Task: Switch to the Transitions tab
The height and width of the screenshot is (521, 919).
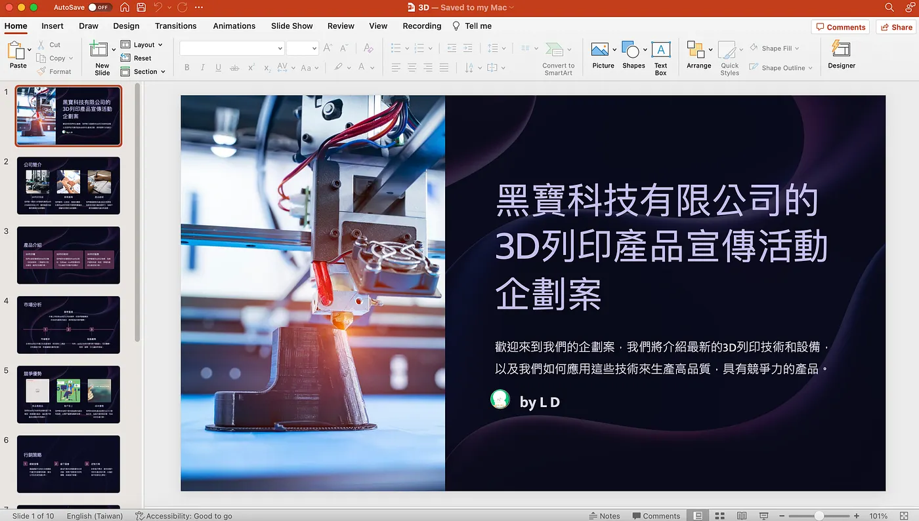Action: [x=176, y=26]
